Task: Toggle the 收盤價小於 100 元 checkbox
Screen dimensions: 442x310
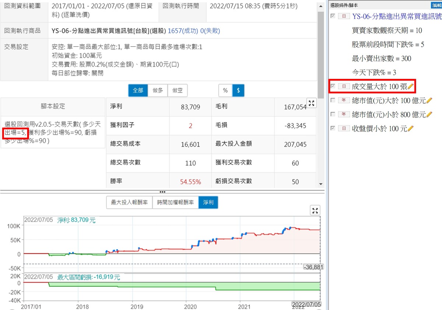Action: point(333,128)
